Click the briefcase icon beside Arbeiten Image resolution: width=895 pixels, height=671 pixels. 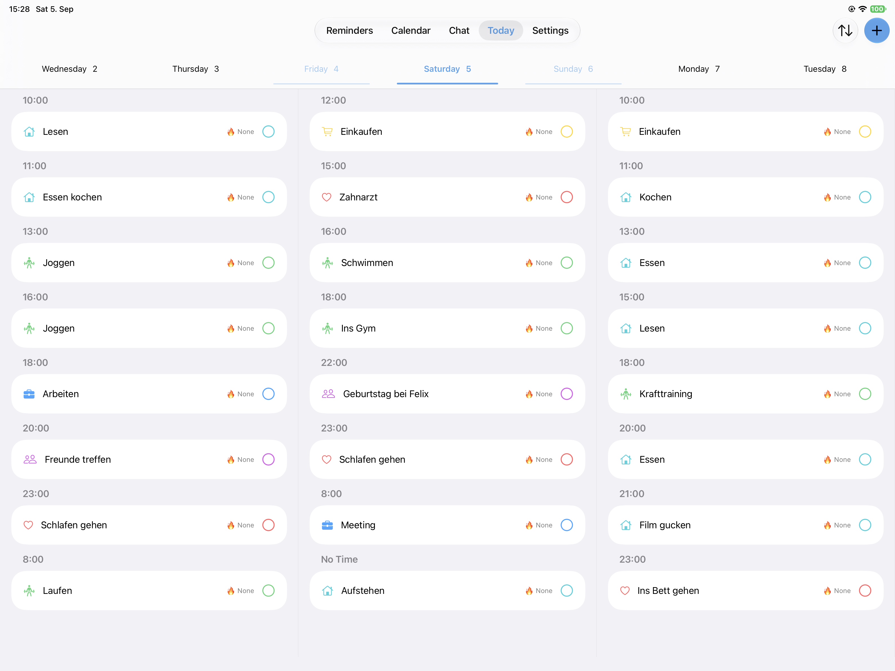(29, 394)
